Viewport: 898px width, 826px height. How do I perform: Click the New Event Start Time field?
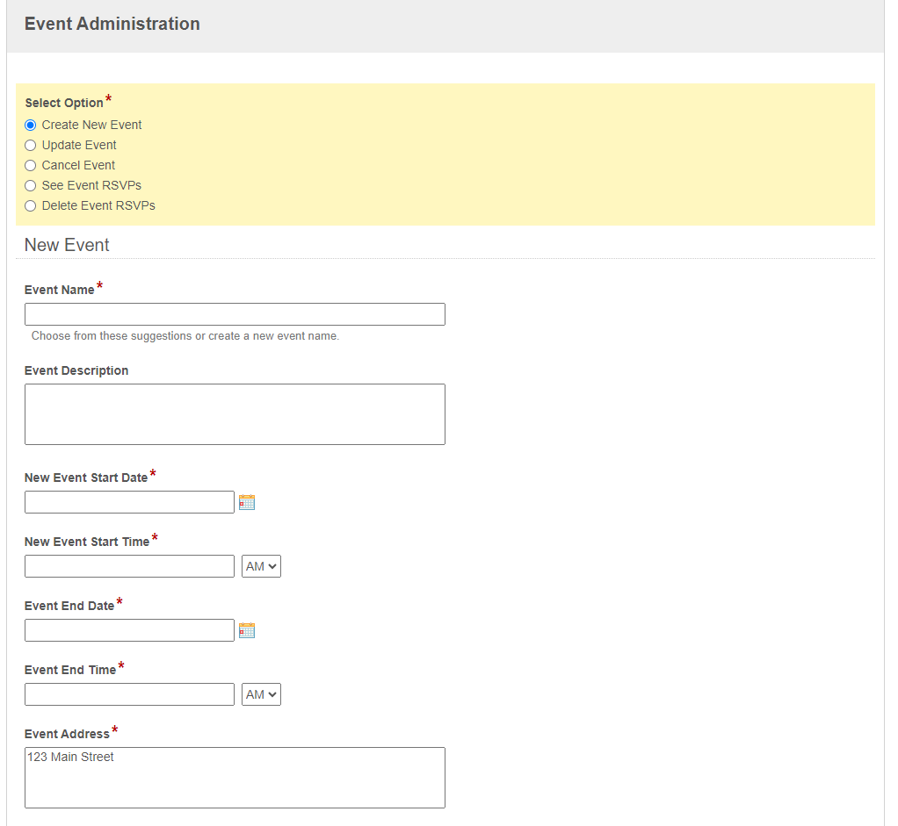[x=129, y=565]
